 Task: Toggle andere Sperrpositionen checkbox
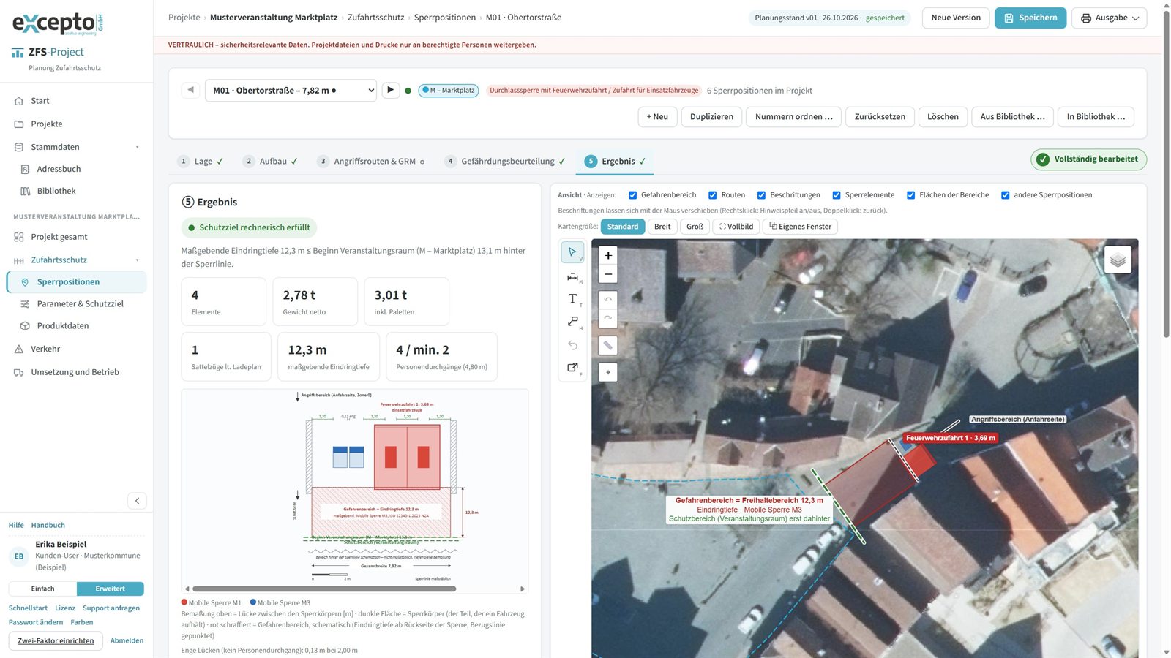coord(1005,195)
